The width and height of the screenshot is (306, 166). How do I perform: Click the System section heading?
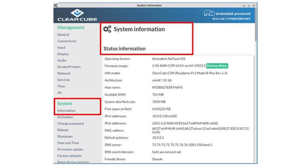point(64,103)
